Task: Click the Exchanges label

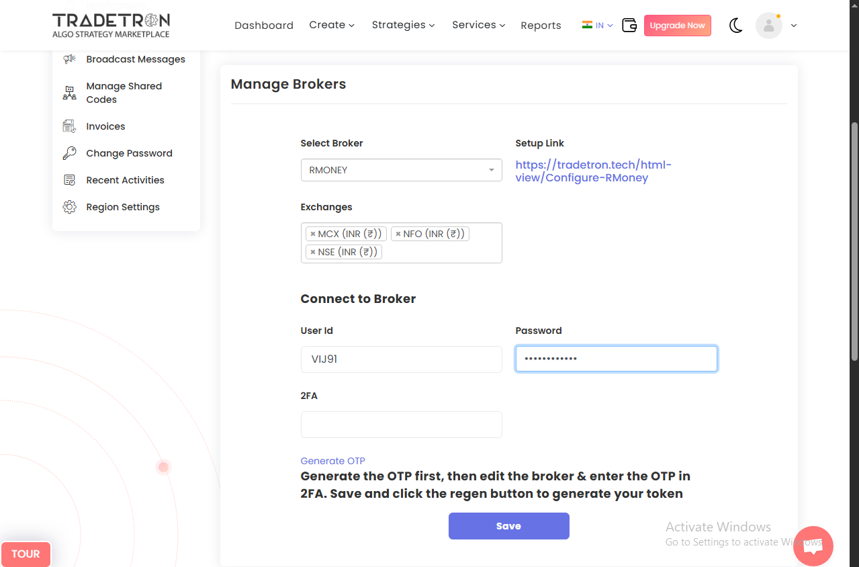Action: coord(326,207)
